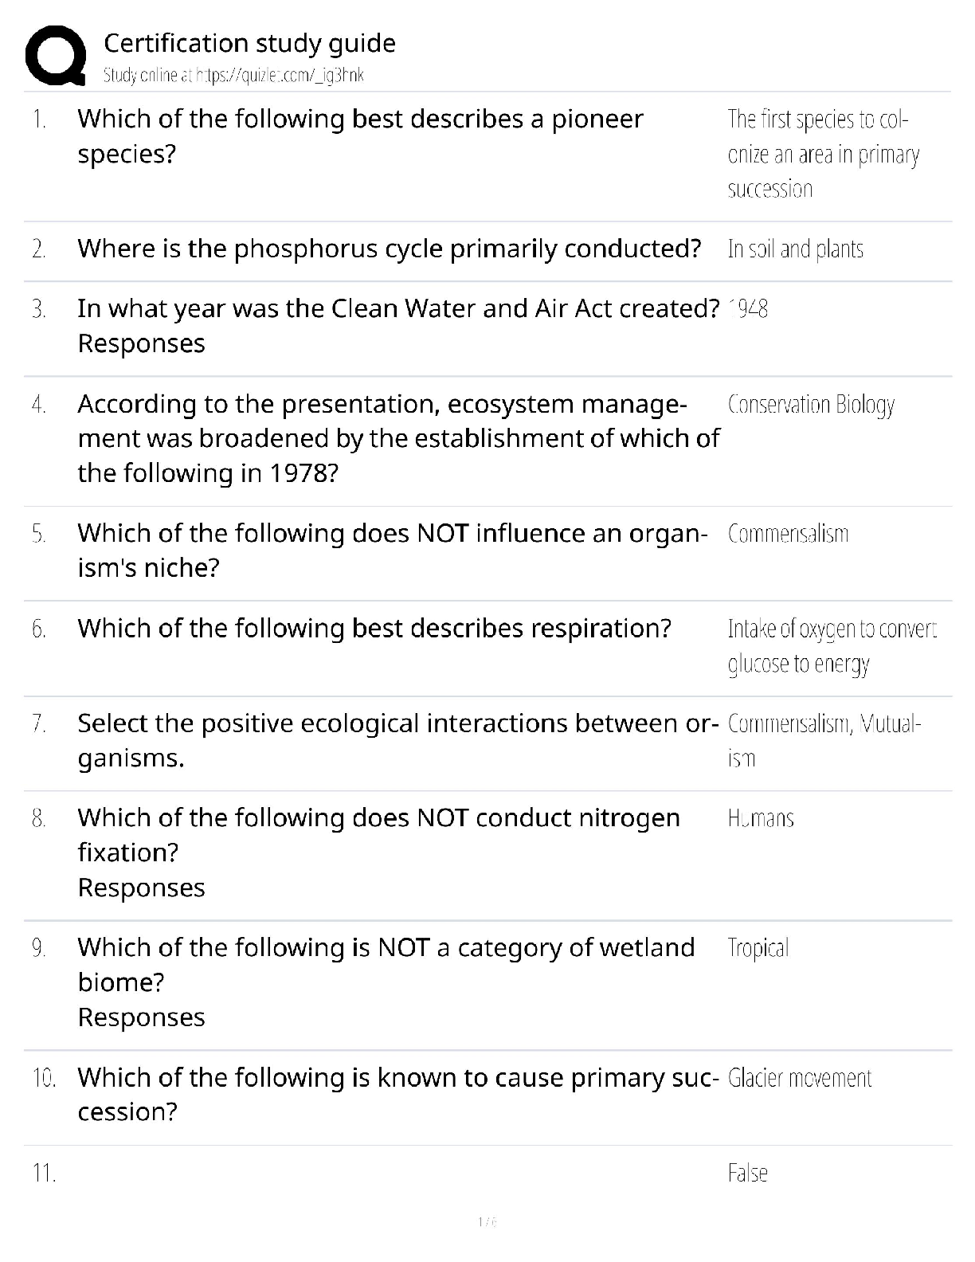Click the first 'Commensalism' answer for question 5
This screenshot has height=1262, width=975.
[788, 534]
